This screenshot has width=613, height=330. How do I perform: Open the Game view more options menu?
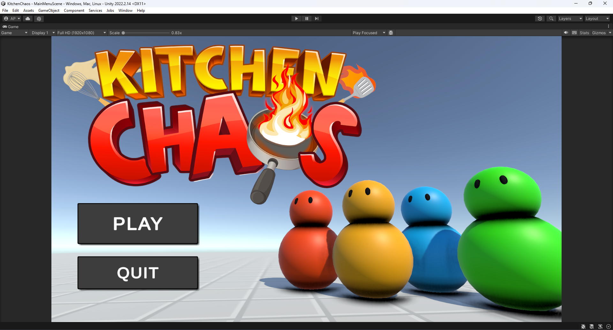609,27
